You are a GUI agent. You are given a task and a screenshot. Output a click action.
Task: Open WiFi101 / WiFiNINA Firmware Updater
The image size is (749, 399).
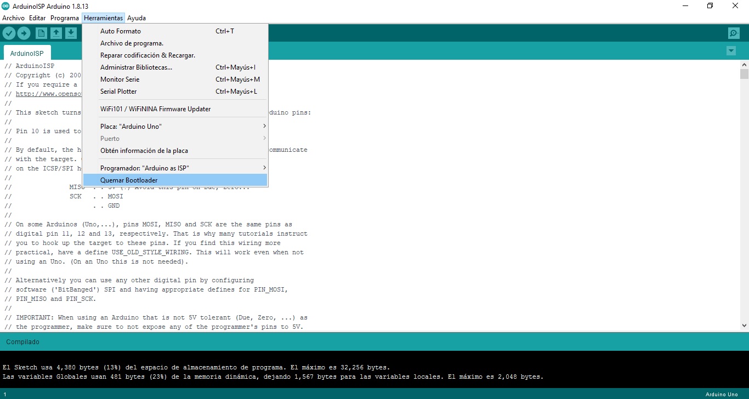[x=175, y=109]
